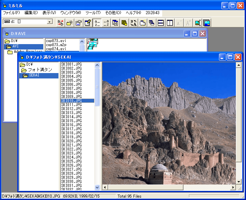The width and height of the screenshot is (246, 200).
Task: Click the calendar sort-by-date toolbar icon
Action: (115, 23)
